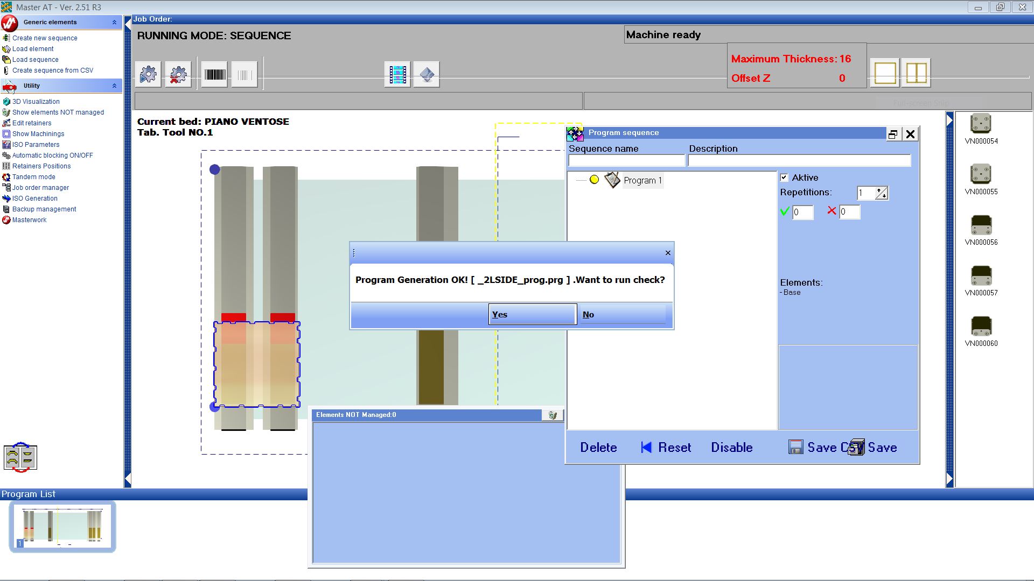This screenshot has width=1034, height=581.
Task: Click the swap tables icon bottom left
Action: [20, 458]
